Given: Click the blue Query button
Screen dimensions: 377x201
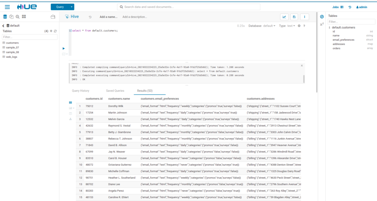Looking at the screenshot, I should click(x=60, y=7).
